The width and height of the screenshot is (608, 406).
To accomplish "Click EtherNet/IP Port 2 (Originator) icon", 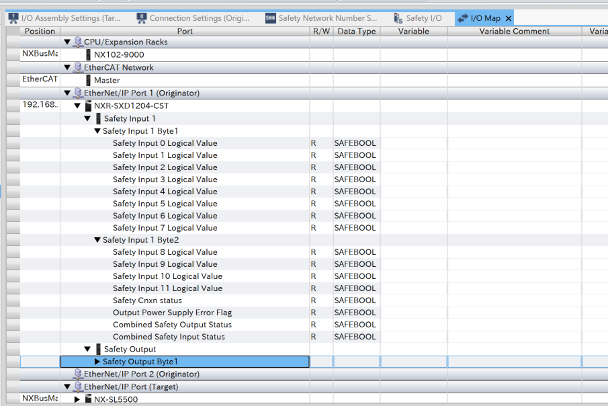I will pos(78,374).
